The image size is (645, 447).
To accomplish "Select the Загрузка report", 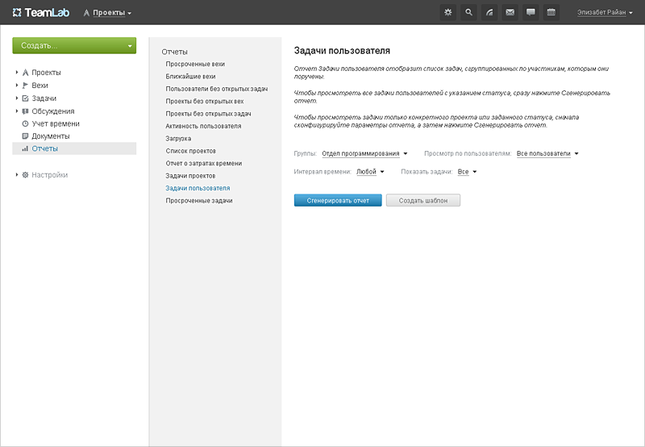I will click(x=178, y=138).
